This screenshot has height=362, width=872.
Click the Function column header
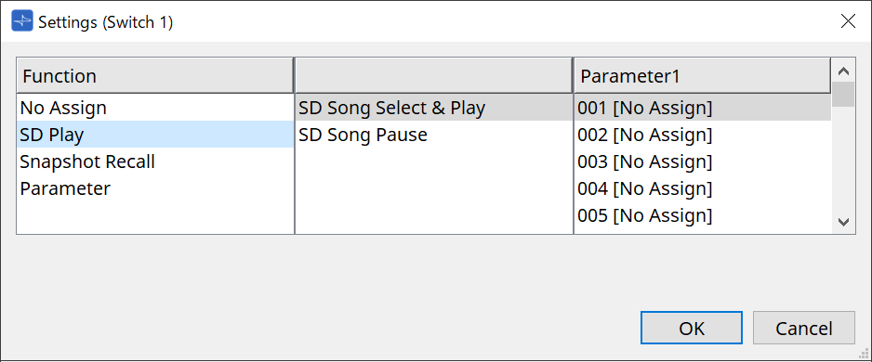pos(155,75)
